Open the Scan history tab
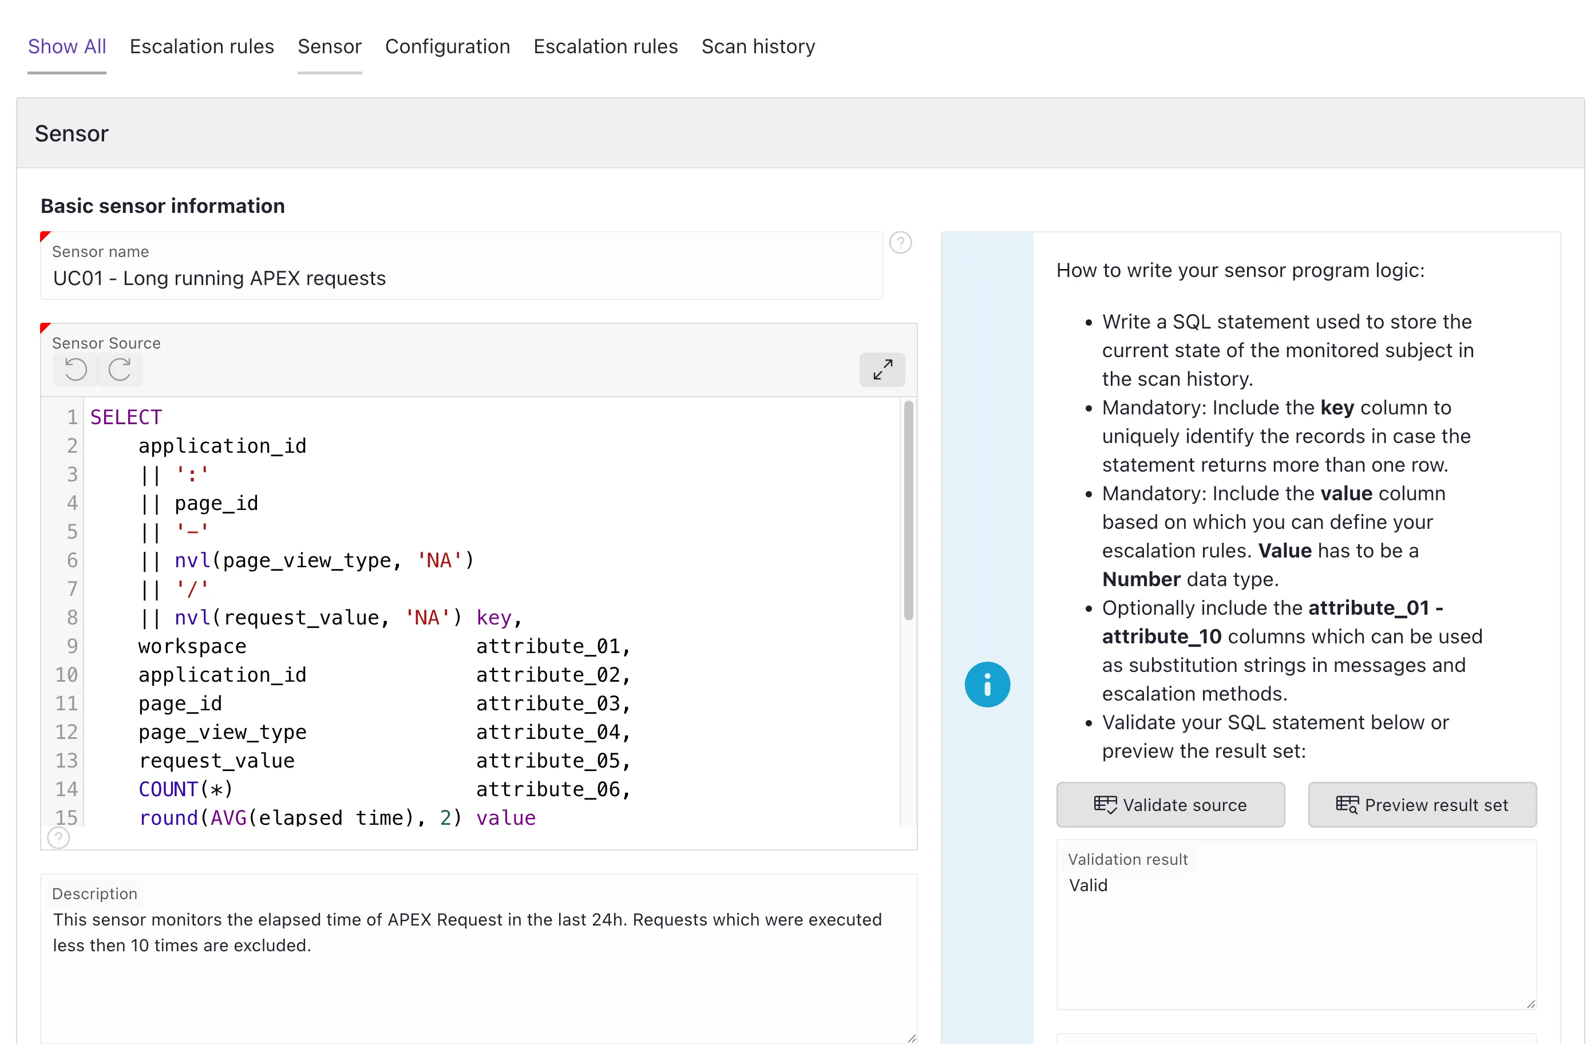Screen dimensions: 1591x1044 click(757, 47)
